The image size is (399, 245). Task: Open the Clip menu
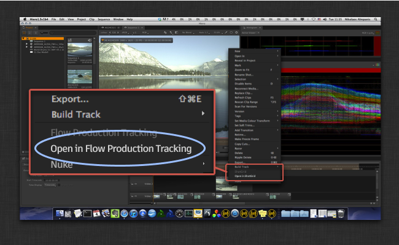[x=92, y=20]
